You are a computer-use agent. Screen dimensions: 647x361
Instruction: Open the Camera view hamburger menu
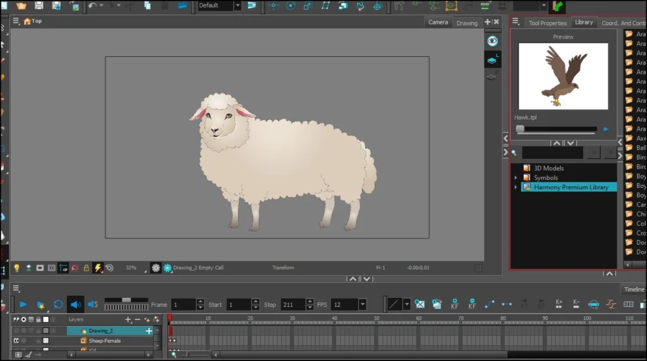(x=16, y=21)
